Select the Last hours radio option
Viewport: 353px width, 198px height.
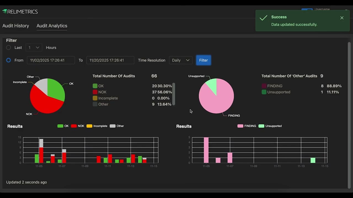click(9, 48)
